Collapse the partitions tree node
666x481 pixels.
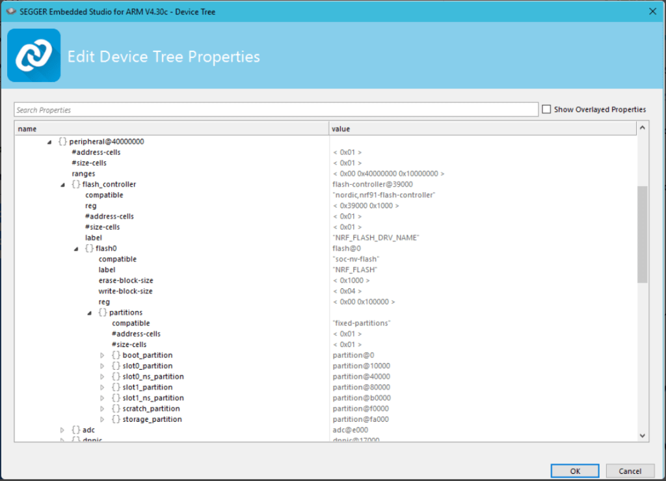(x=90, y=312)
